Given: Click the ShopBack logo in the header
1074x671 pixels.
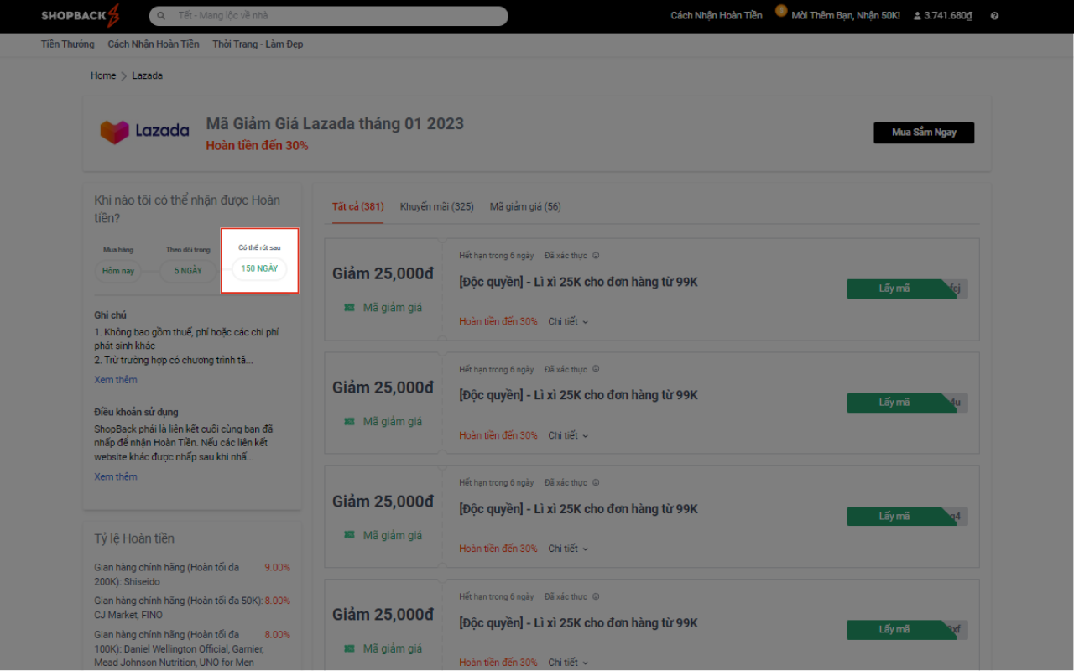Looking at the screenshot, I should click(x=81, y=15).
